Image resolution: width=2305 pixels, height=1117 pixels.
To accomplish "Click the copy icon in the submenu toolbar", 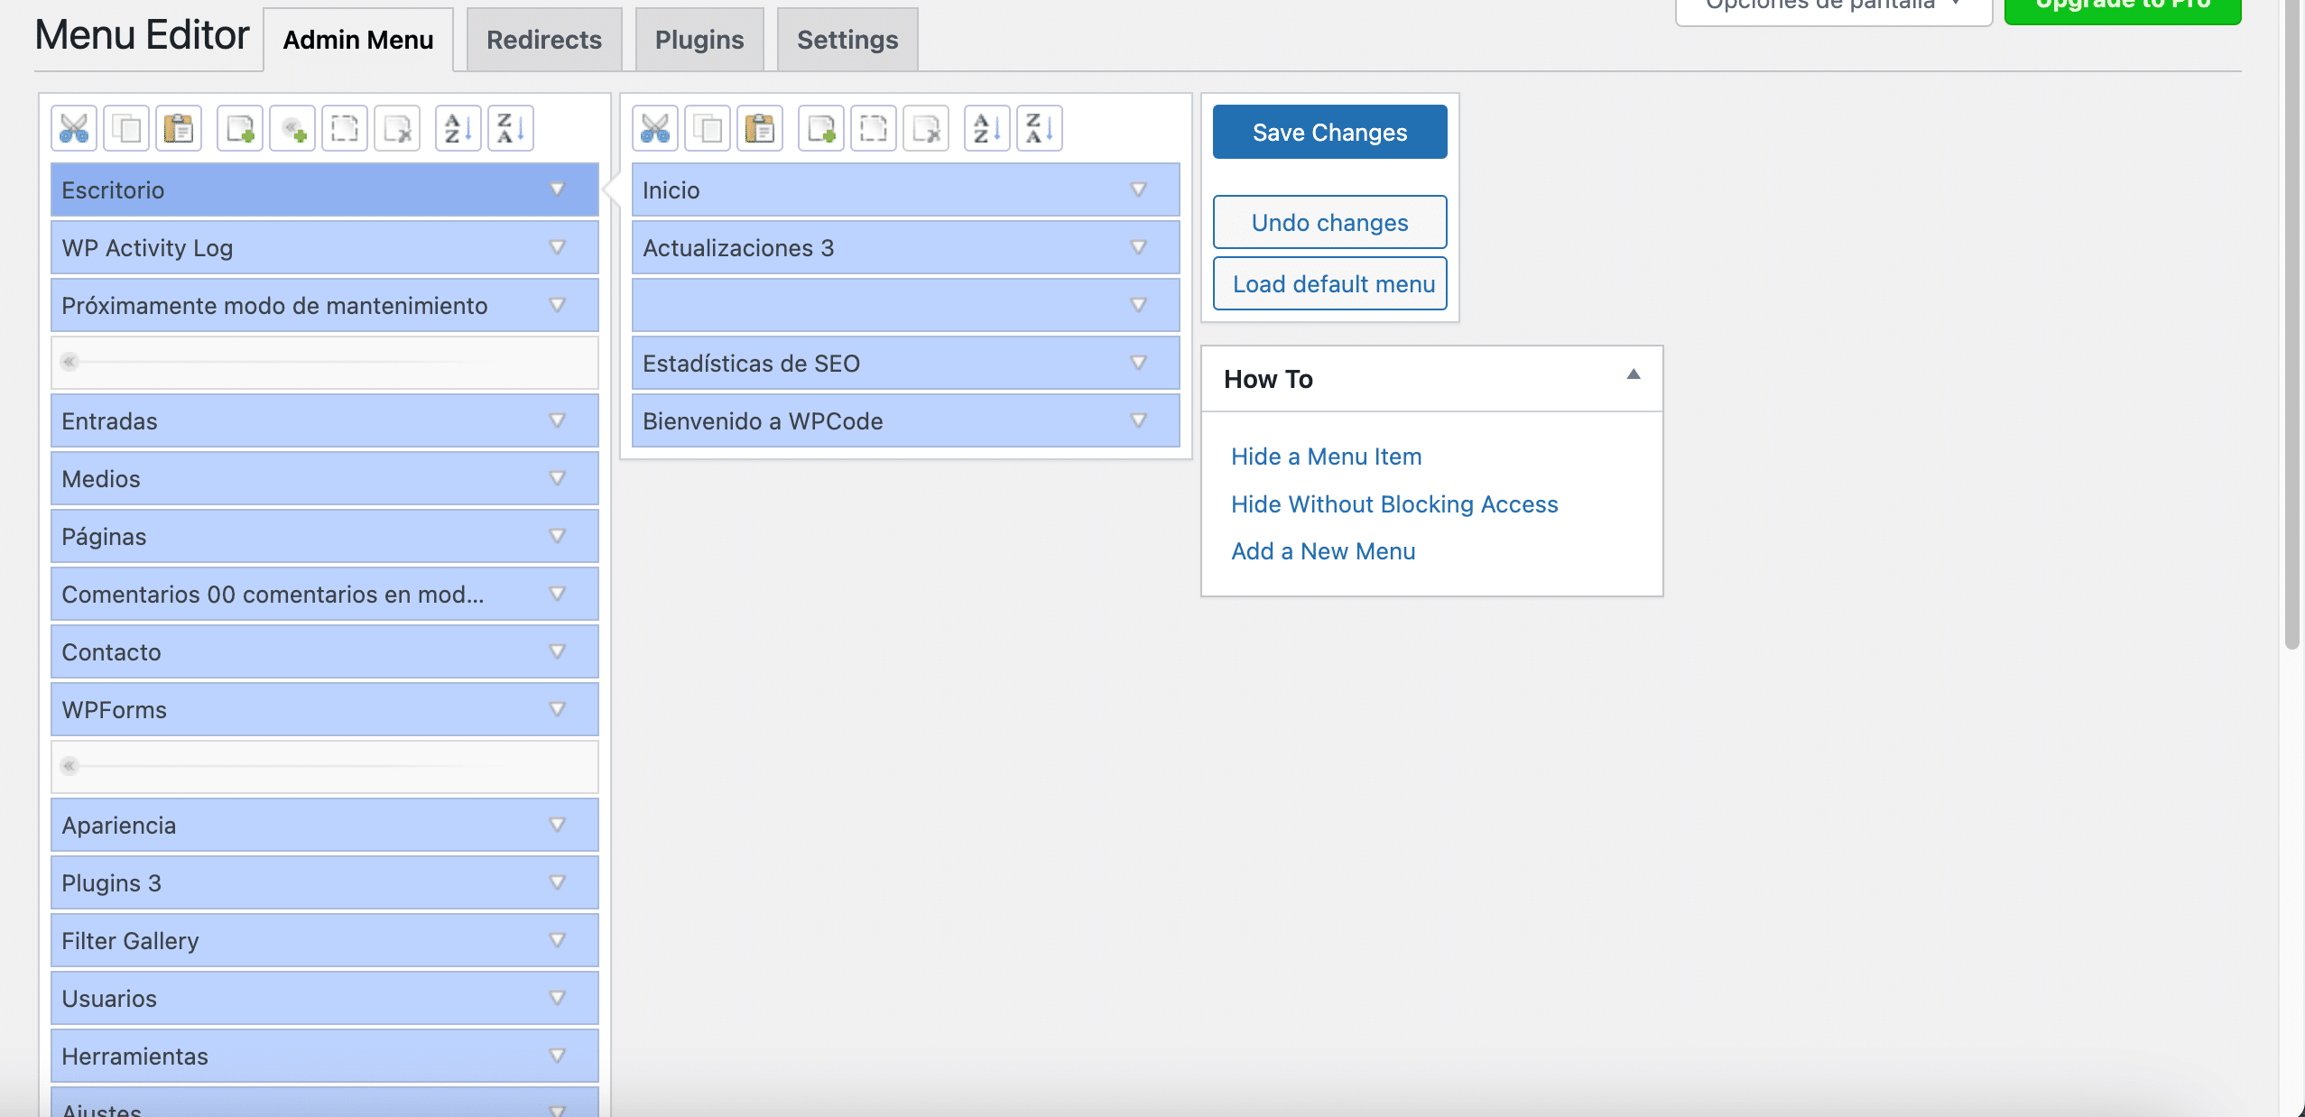I will tap(708, 129).
